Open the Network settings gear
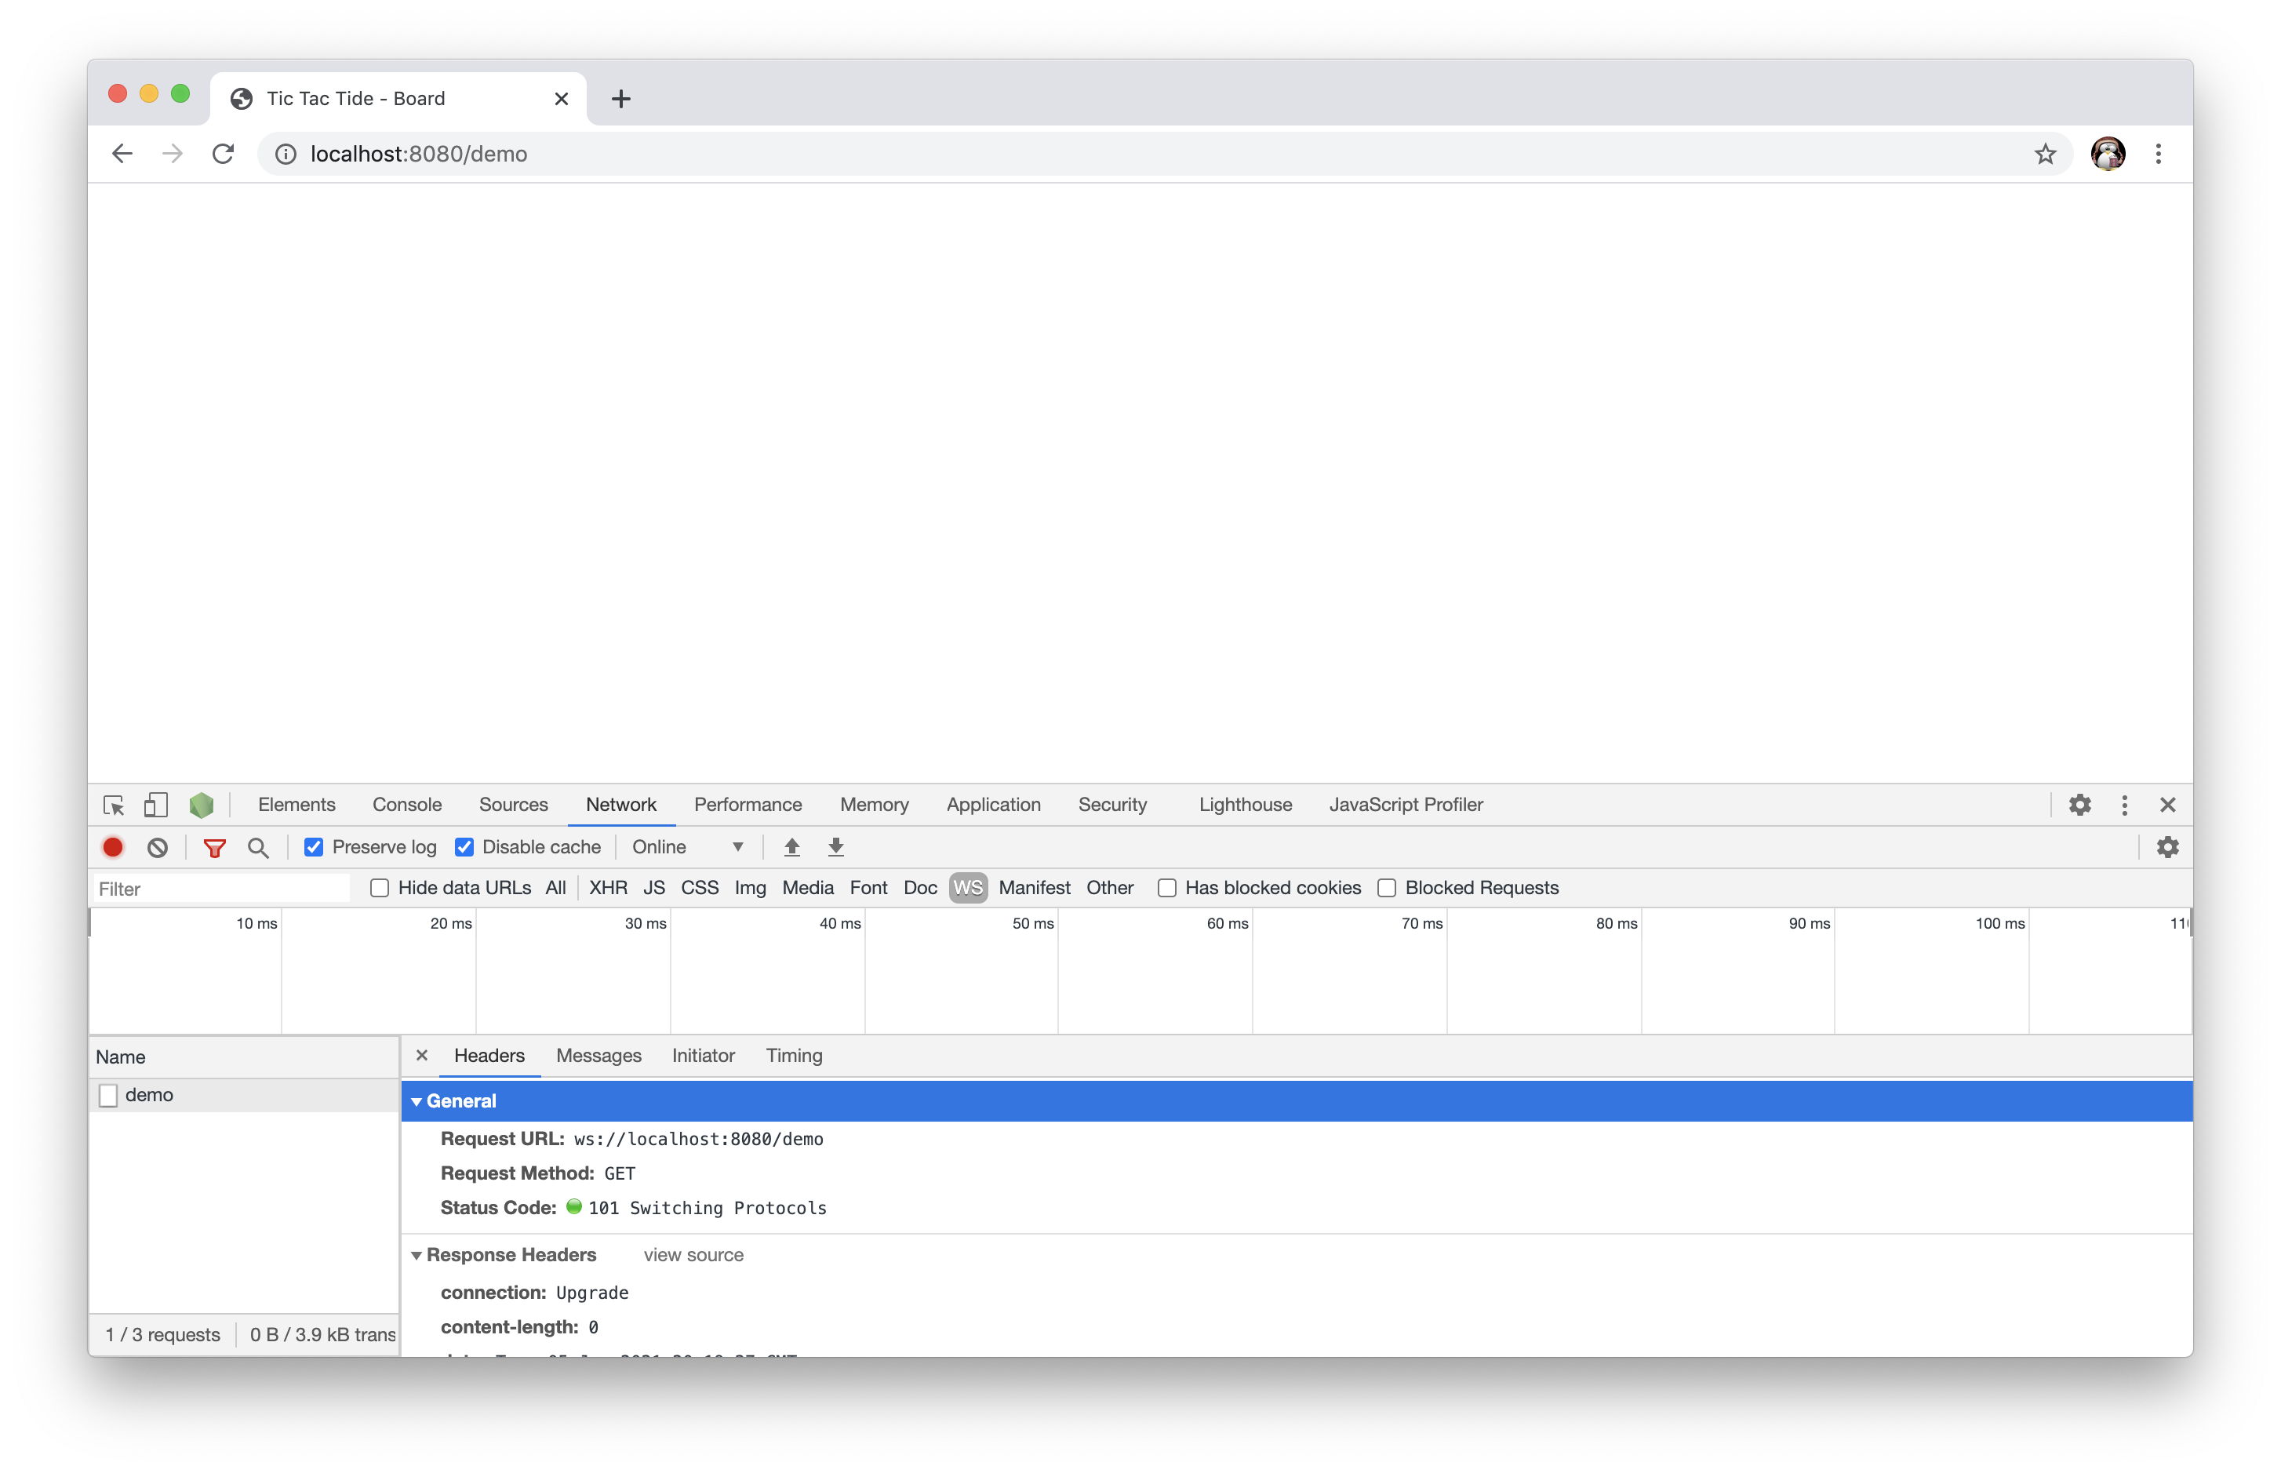2281x1473 pixels. (x=2167, y=847)
